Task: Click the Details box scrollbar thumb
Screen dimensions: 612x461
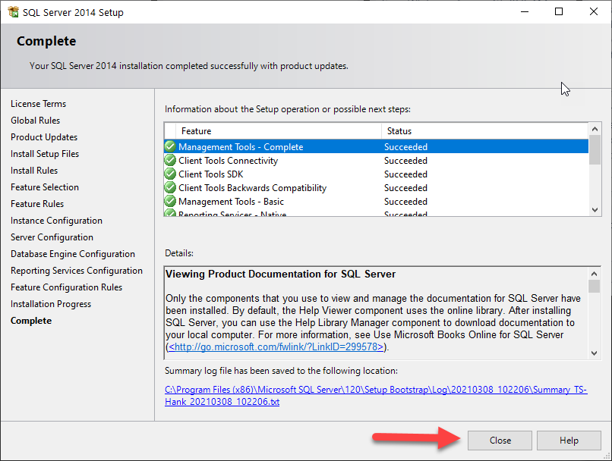Action: tap(594, 286)
